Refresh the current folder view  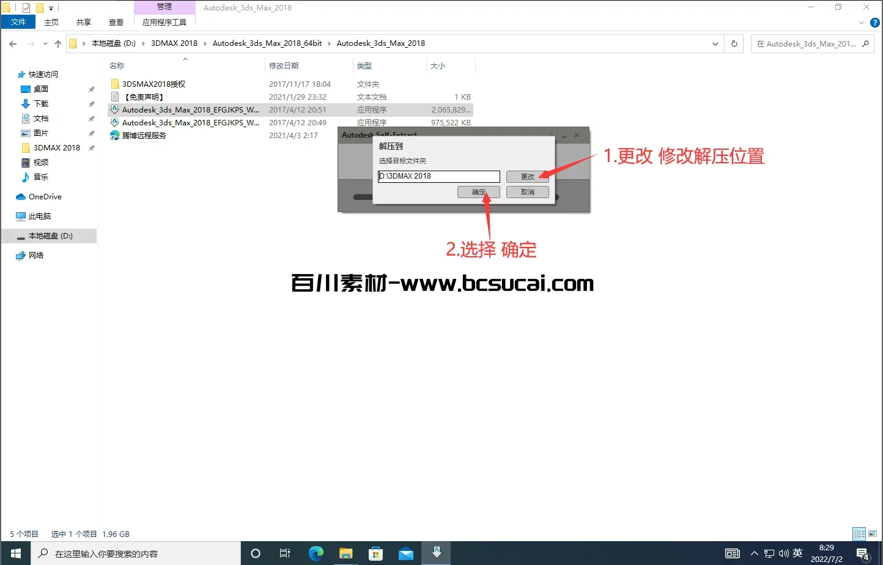pyautogui.click(x=734, y=43)
